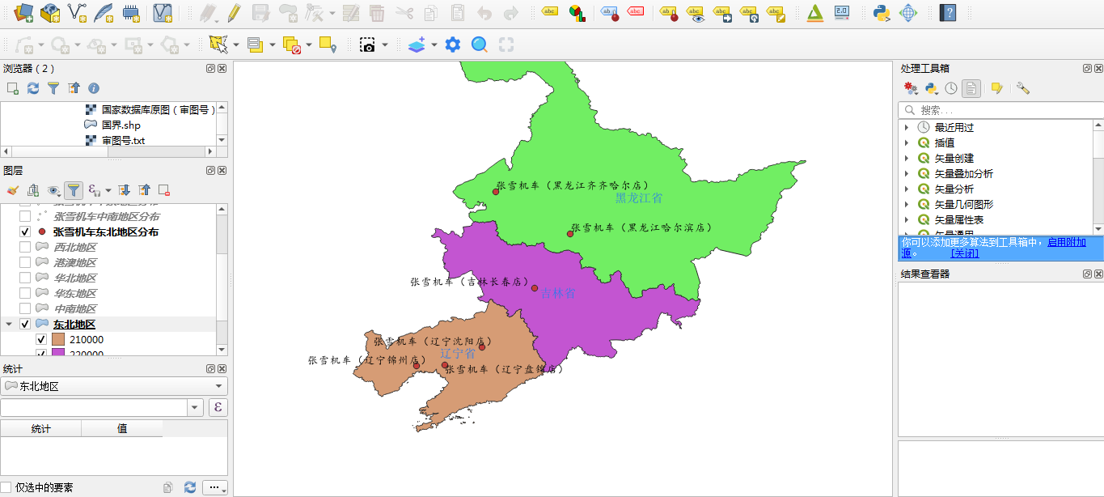This screenshot has width=1104, height=497.
Task: Refresh statistics with the blue arrows button
Action: click(190, 487)
